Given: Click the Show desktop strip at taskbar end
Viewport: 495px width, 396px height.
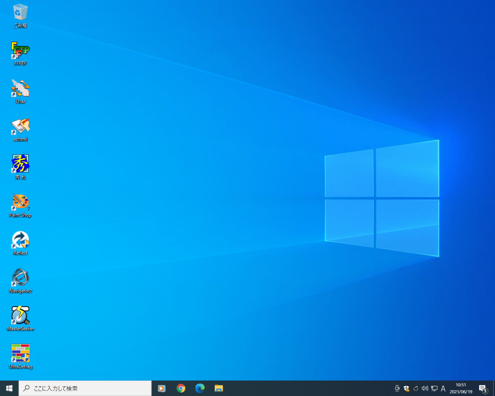Looking at the screenshot, I should tap(494, 388).
